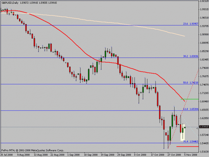Click the 13 Aug 2008 date label

coord(40,155)
